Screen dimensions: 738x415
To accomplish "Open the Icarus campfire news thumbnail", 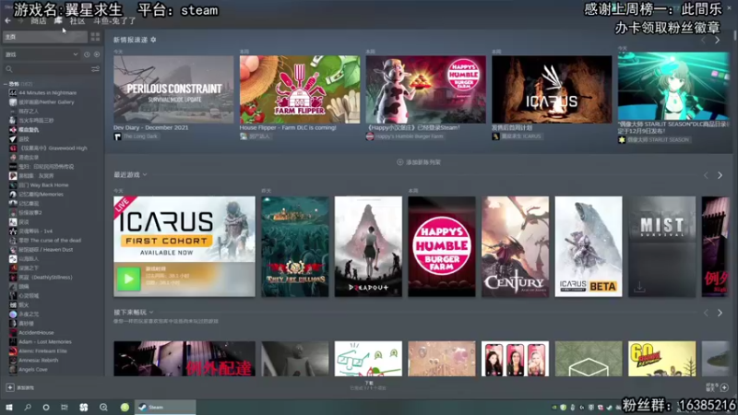I will pos(552,89).
